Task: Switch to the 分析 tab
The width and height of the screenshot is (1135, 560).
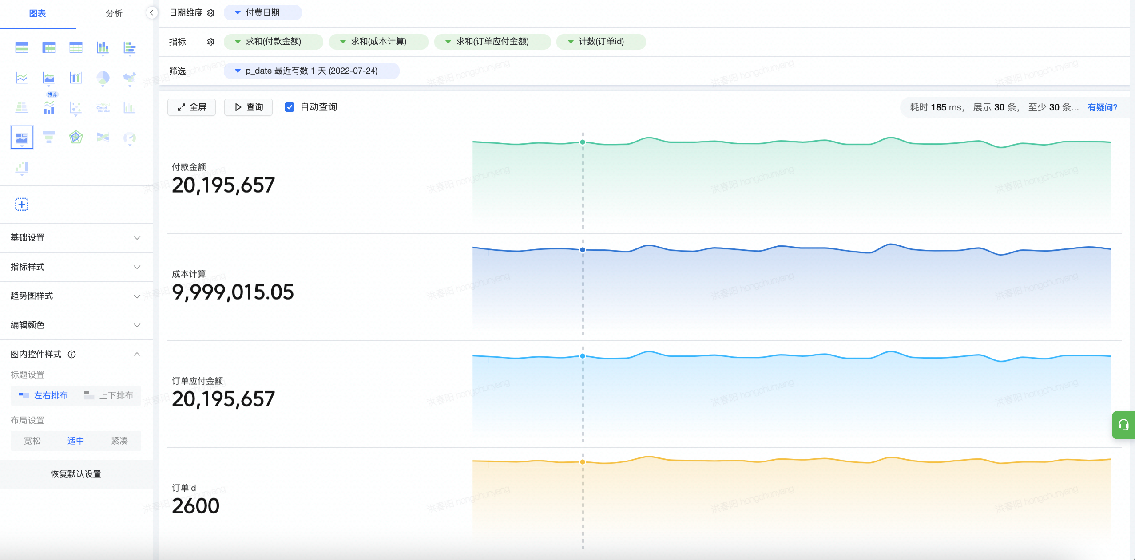Action: pos(114,14)
